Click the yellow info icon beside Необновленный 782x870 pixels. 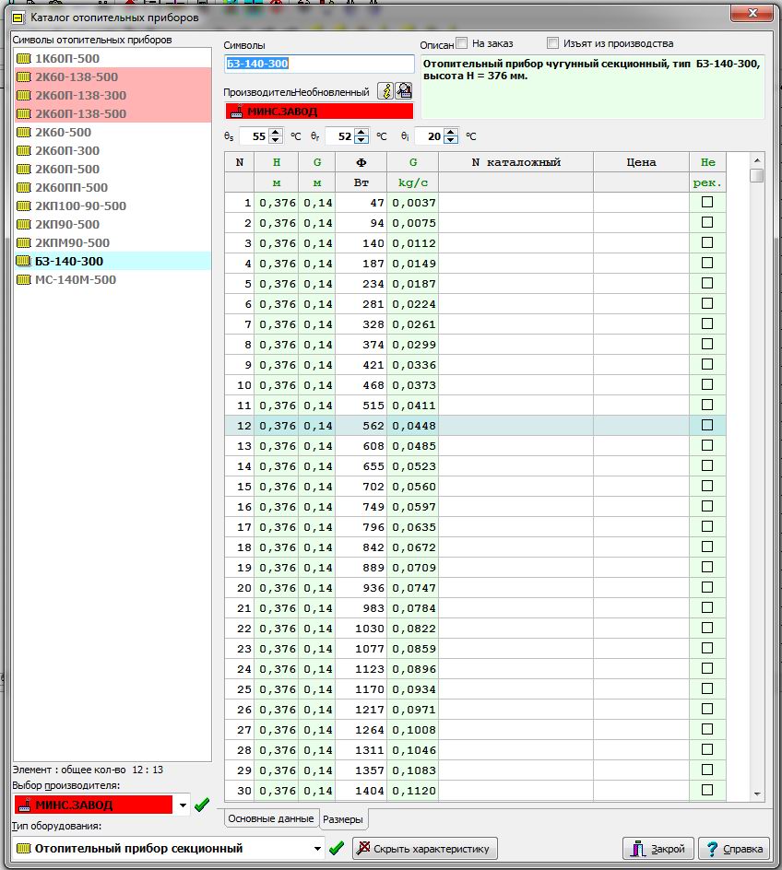386,91
